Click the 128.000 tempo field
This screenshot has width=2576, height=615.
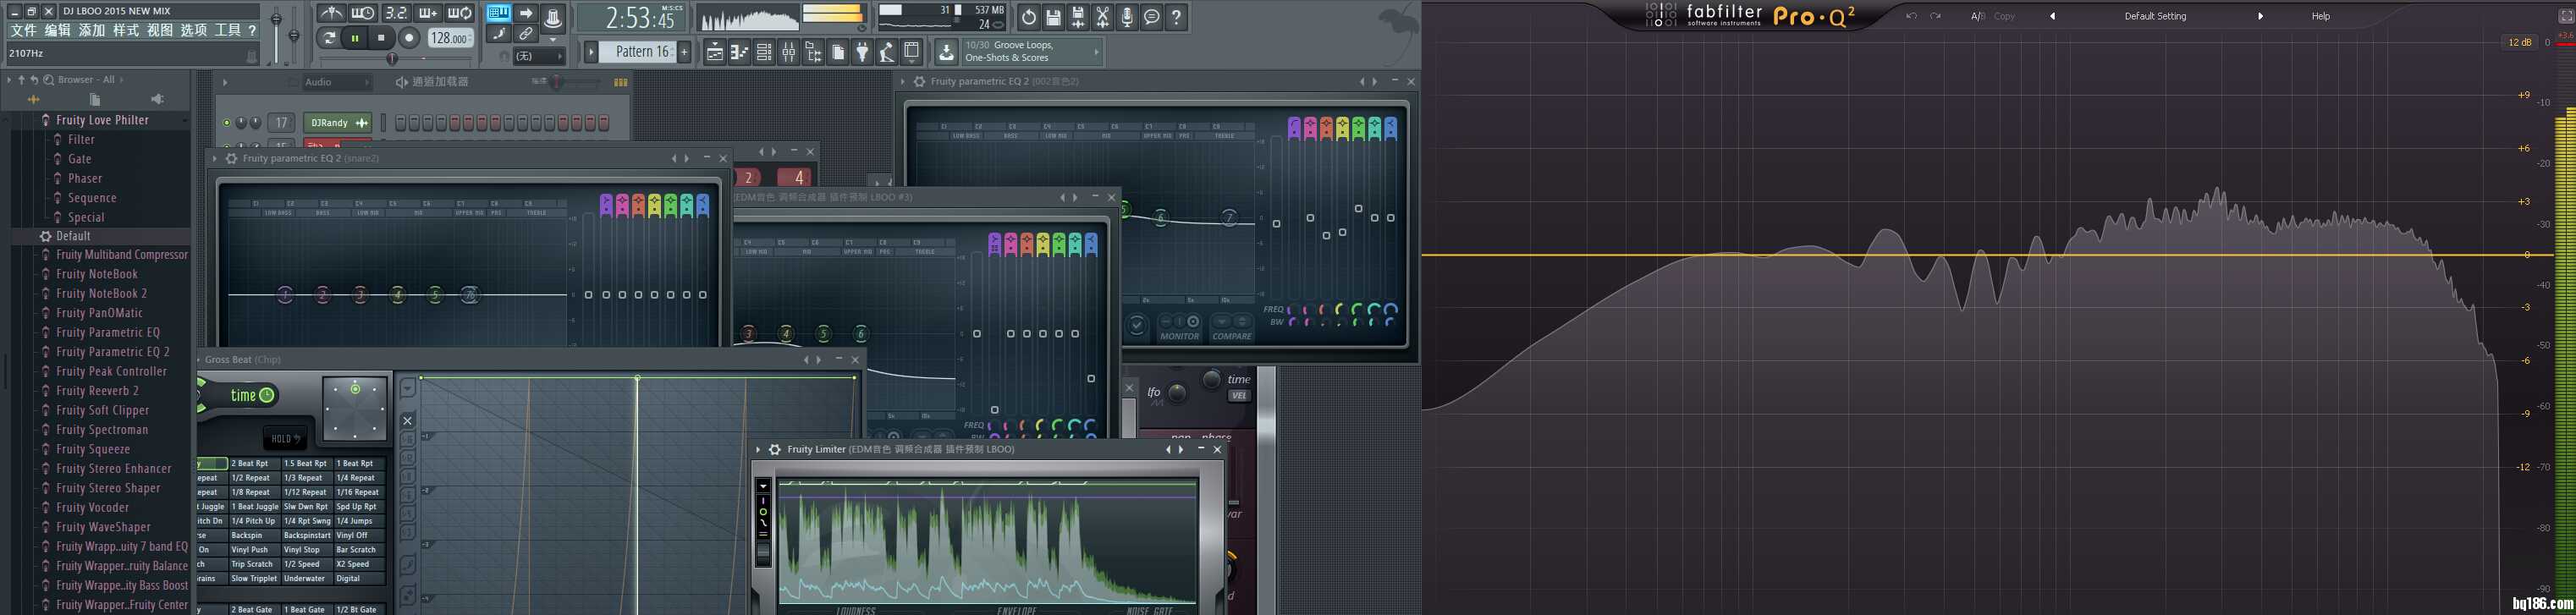coord(450,38)
